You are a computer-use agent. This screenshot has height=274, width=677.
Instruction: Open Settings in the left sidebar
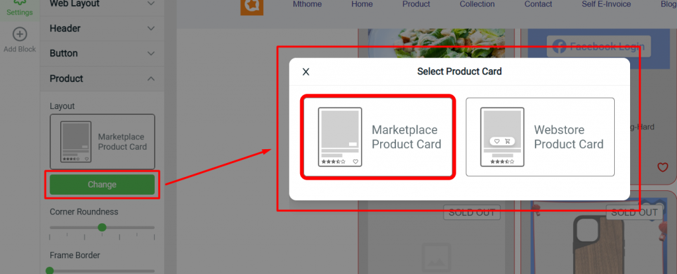[19, 8]
